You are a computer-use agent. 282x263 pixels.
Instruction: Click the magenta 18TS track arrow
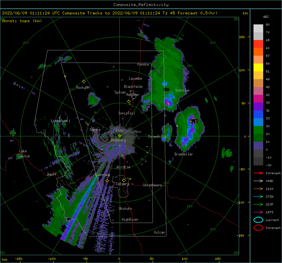[x=258, y=212]
